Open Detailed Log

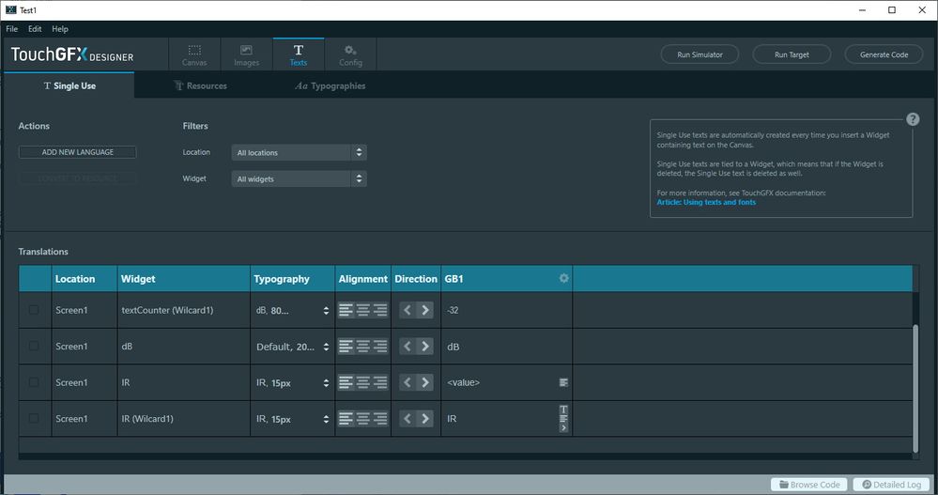pyautogui.click(x=891, y=485)
